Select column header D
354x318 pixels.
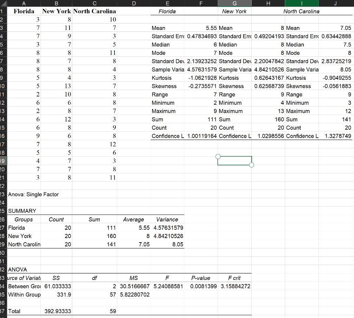click(134, 3)
